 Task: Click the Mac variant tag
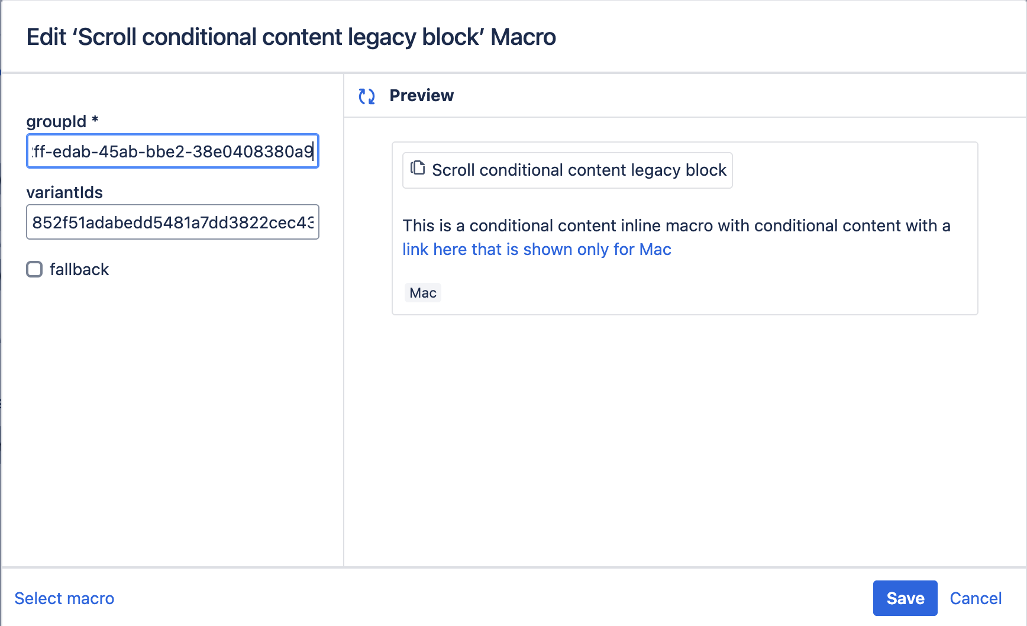coord(423,293)
